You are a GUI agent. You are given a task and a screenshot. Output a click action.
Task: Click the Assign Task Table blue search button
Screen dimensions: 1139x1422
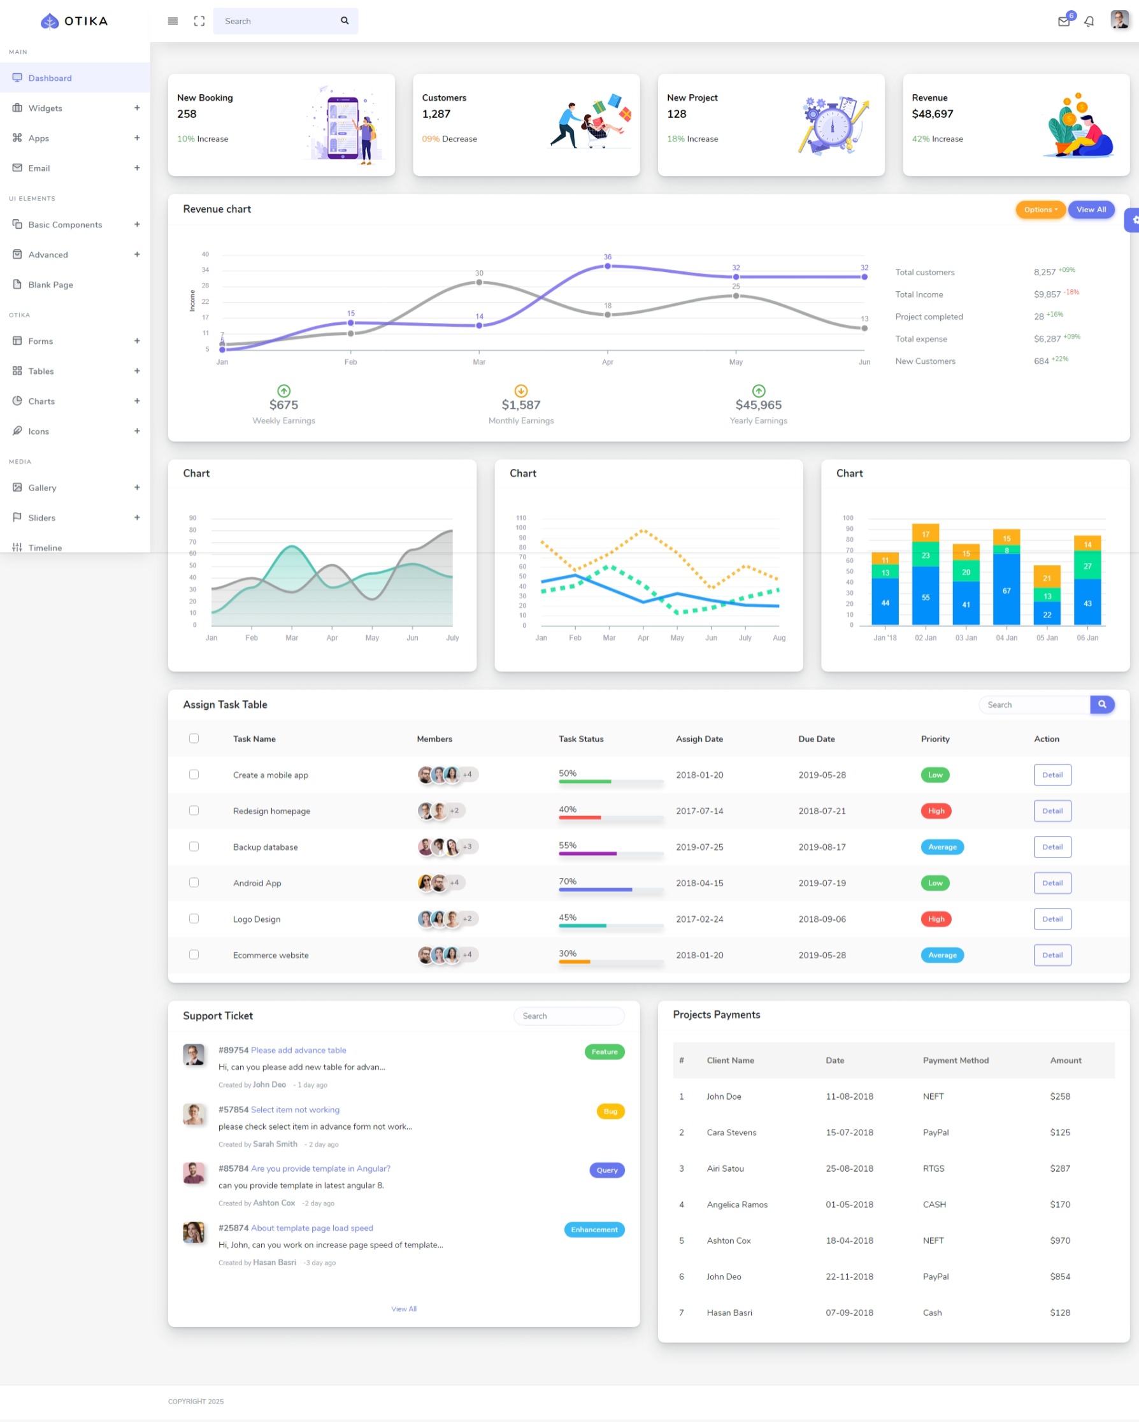pos(1102,705)
